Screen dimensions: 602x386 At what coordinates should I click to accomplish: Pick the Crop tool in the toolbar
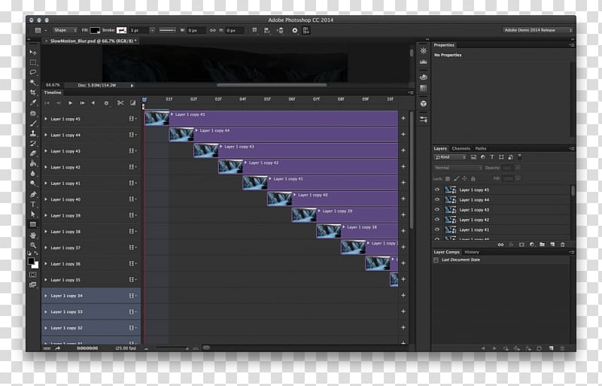click(33, 93)
